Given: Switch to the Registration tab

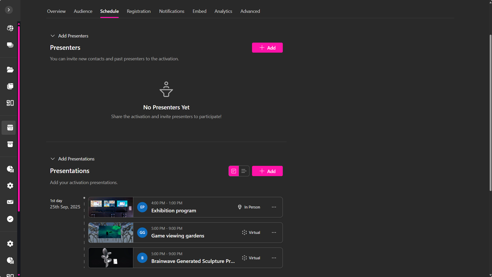Looking at the screenshot, I should pyautogui.click(x=138, y=11).
